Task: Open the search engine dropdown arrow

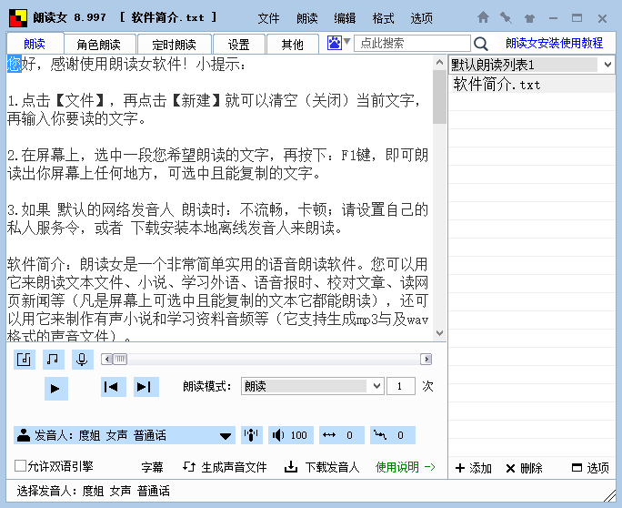Action: pyautogui.click(x=346, y=41)
